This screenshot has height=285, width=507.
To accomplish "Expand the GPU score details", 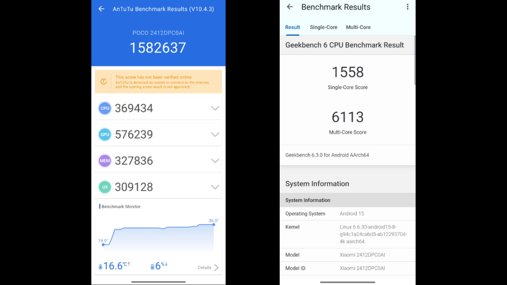I will (215, 134).
